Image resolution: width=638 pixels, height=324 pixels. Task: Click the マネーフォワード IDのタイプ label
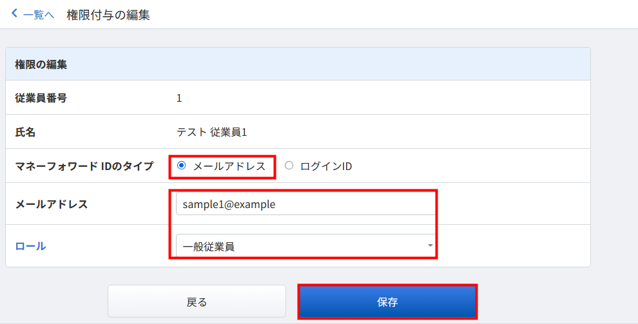coord(84,166)
